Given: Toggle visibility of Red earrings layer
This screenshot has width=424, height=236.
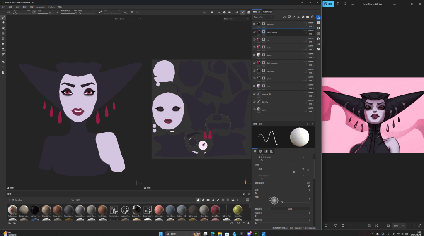Looking at the screenshot, I should tap(254, 63).
